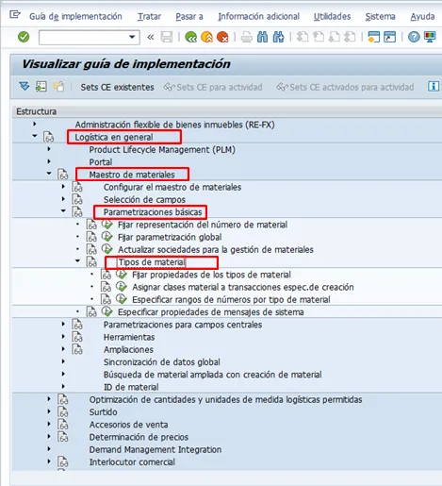Run activity Fijar parametrización global clock icon

click(106, 237)
